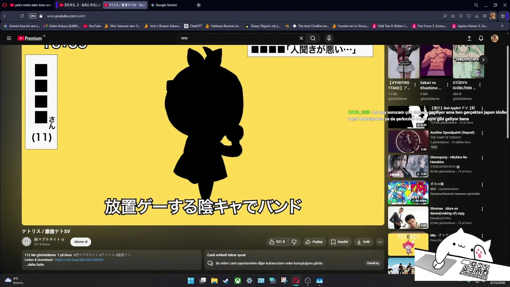Open the Gelen Kutusu bookmark
The height and width of the screenshot is (287, 510).
[x=61, y=26]
